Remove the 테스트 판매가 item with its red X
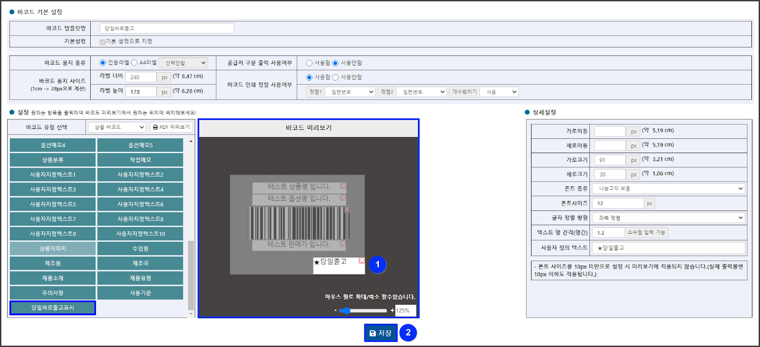Image resolution: width=760 pixels, height=347 pixels. coord(343,244)
